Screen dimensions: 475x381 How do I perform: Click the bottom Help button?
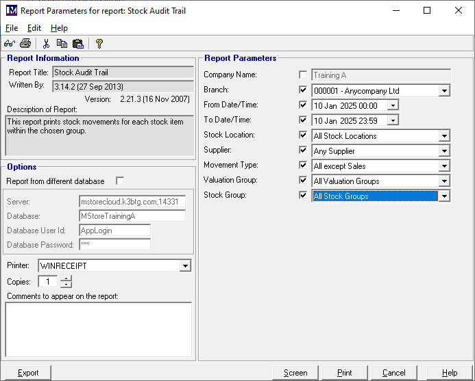(x=450, y=373)
